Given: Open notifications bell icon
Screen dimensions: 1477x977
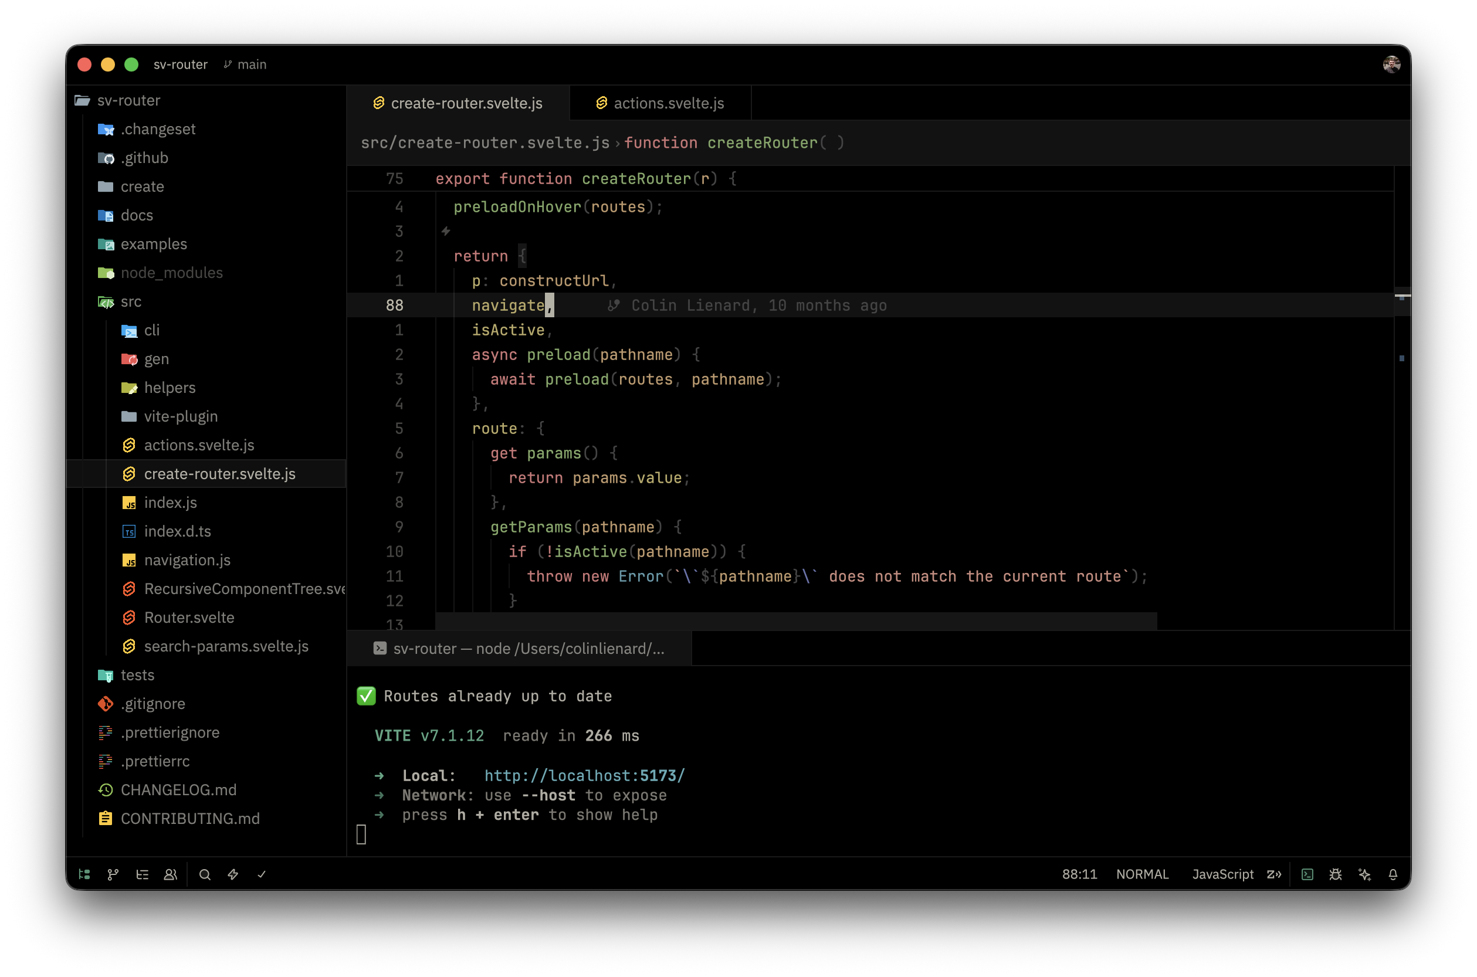Looking at the screenshot, I should tap(1393, 874).
